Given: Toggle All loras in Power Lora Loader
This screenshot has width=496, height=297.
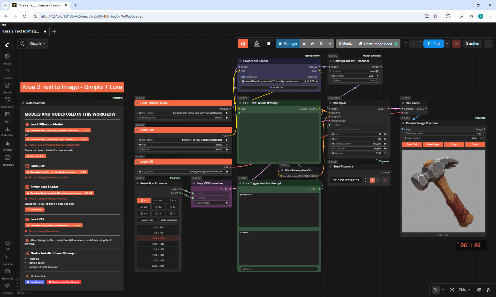Looking at the screenshot, I should (243, 77).
